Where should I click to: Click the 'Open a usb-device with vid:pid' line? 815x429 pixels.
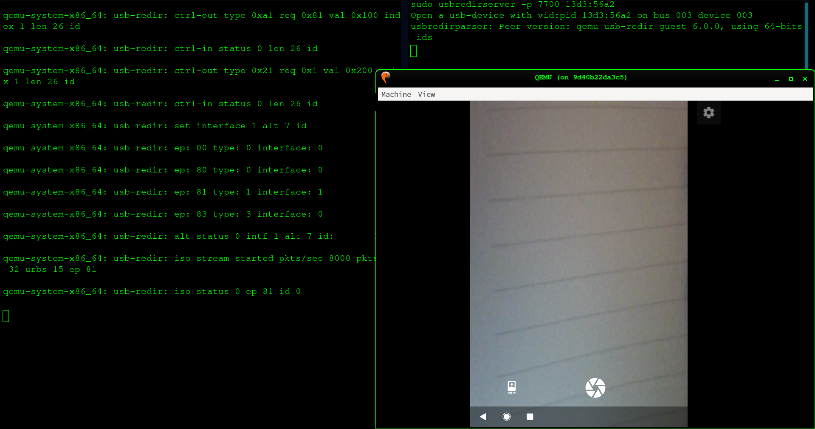581,15
